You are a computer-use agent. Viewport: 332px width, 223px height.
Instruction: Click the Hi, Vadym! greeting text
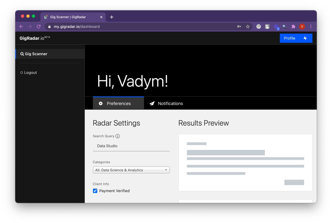[x=133, y=81]
